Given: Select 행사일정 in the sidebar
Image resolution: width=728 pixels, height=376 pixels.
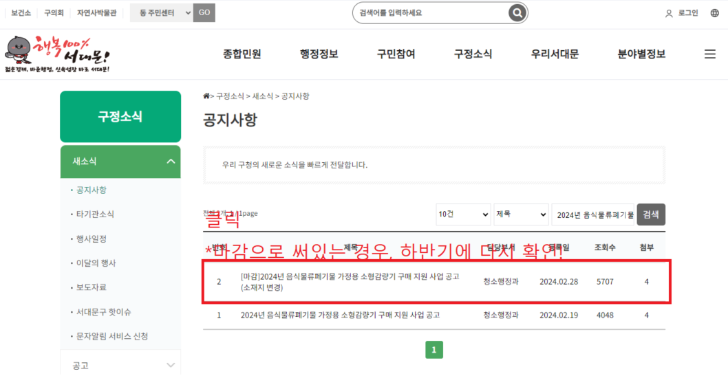Looking at the screenshot, I should tap(92, 239).
